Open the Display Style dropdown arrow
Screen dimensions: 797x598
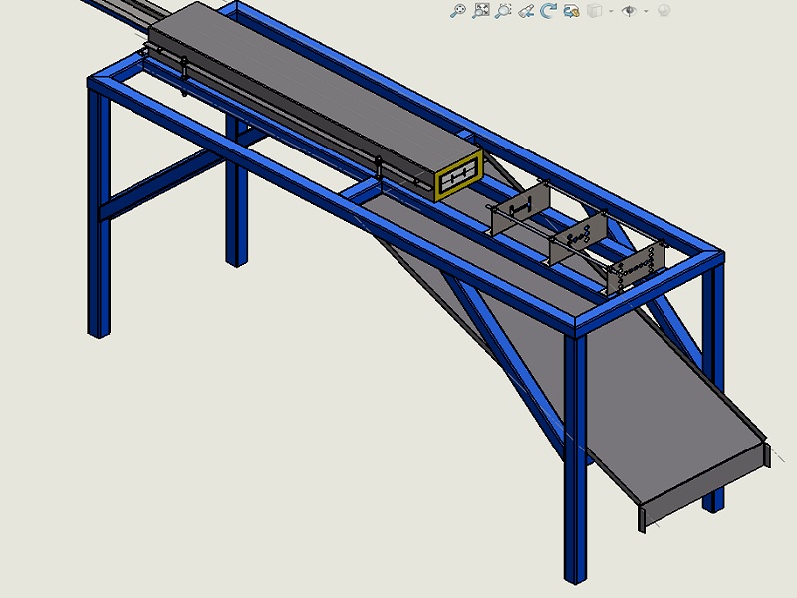pyautogui.click(x=611, y=11)
